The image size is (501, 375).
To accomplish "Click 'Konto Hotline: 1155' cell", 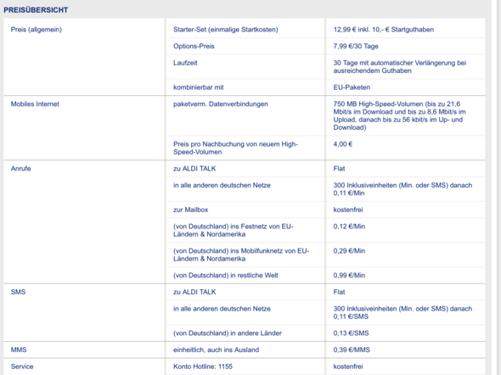I will coord(203,367).
